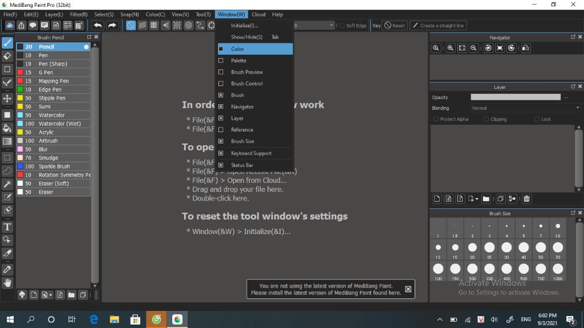584x328 pixels.
Task: Select the Airbrush brush entry
Action: point(53,141)
